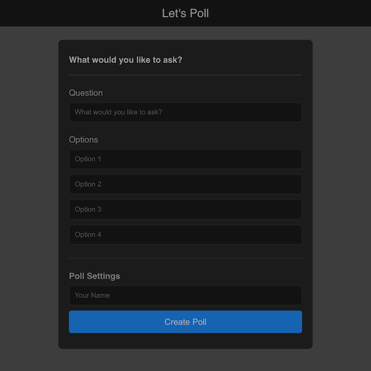Click the bold form heading at the top
Screen dimensions: 371x371
click(x=126, y=60)
